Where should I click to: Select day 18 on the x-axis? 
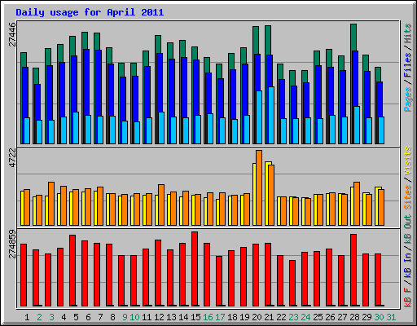[x=232, y=317]
